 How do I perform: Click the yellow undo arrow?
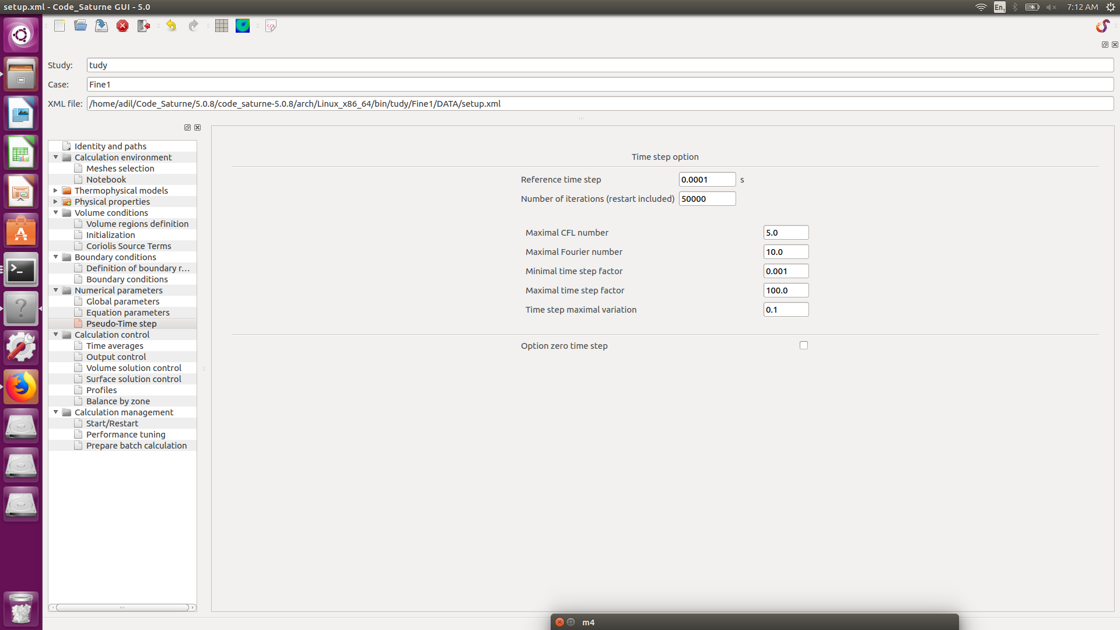point(171,26)
